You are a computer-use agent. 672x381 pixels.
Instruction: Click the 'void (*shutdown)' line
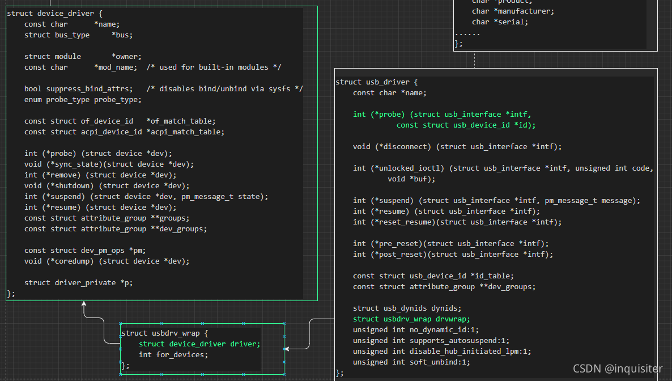107,185
